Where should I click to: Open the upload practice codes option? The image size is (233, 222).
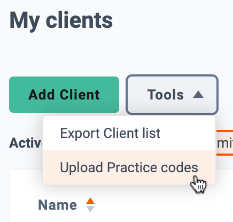[129, 167]
